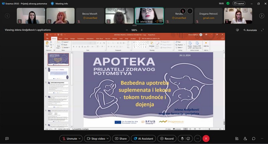Click the Italic icon in PowerPoint Font group

[76, 47]
